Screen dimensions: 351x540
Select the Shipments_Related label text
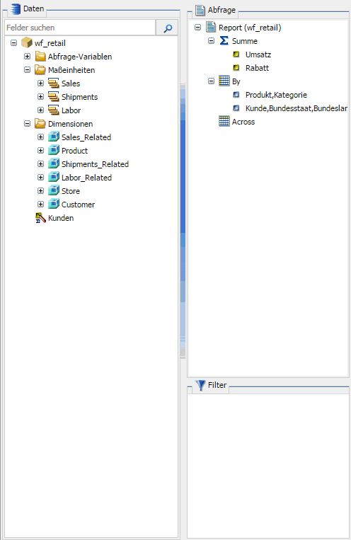coord(95,164)
